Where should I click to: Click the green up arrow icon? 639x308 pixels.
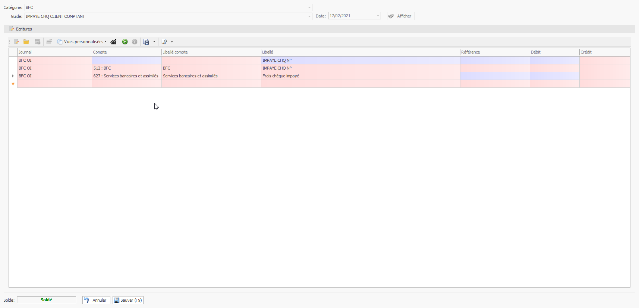[x=125, y=42]
